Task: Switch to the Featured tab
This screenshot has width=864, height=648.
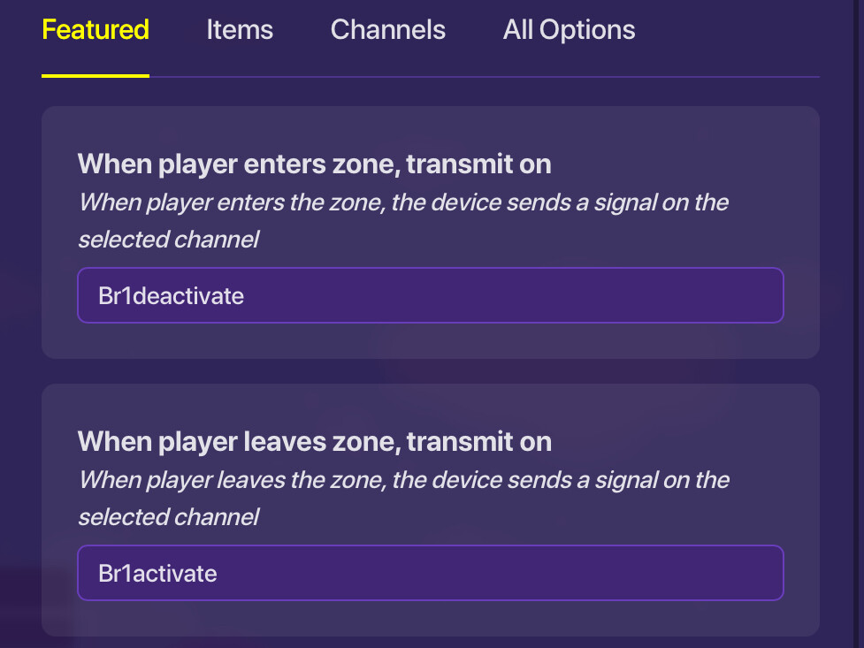Action: pos(96,30)
